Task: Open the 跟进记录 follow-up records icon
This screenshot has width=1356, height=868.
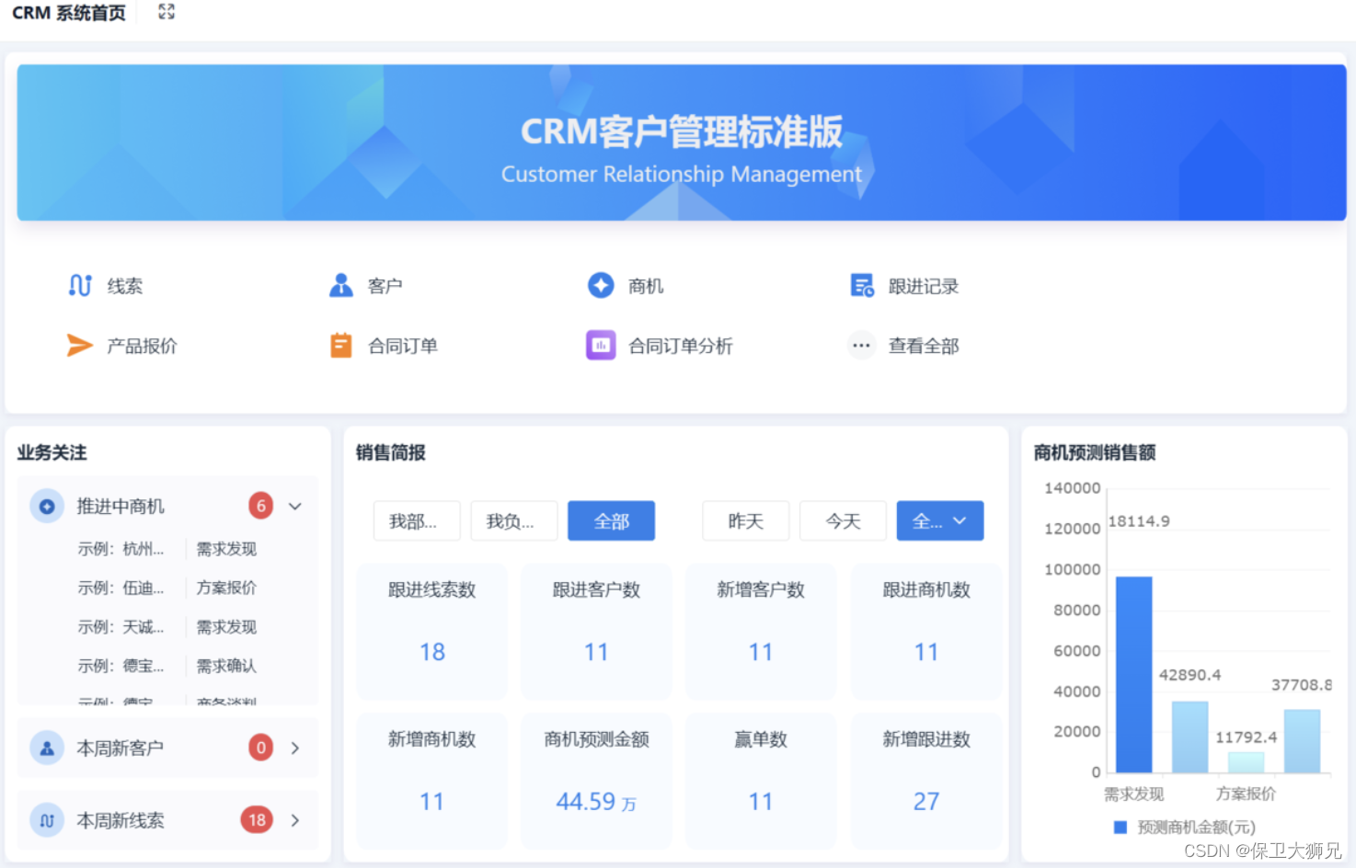Action: (x=862, y=286)
